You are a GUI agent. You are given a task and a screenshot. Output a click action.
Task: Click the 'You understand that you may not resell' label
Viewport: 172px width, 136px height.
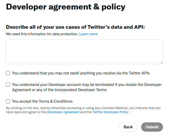click(x=81, y=73)
